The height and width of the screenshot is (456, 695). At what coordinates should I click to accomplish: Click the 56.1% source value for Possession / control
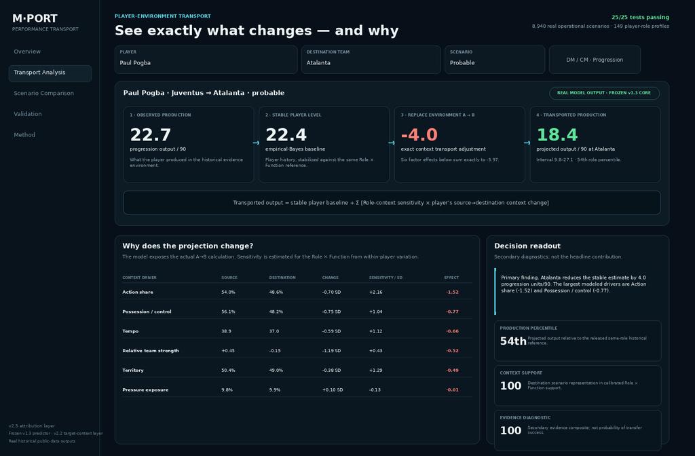pyautogui.click(x=228, y=311)
